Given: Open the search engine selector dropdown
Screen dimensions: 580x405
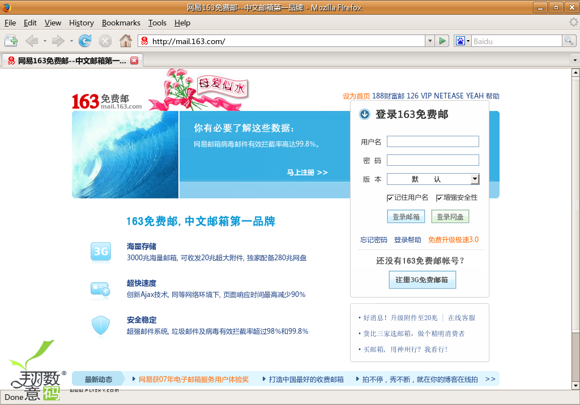Looking at the screenshot, I should [x=468, y=41].
